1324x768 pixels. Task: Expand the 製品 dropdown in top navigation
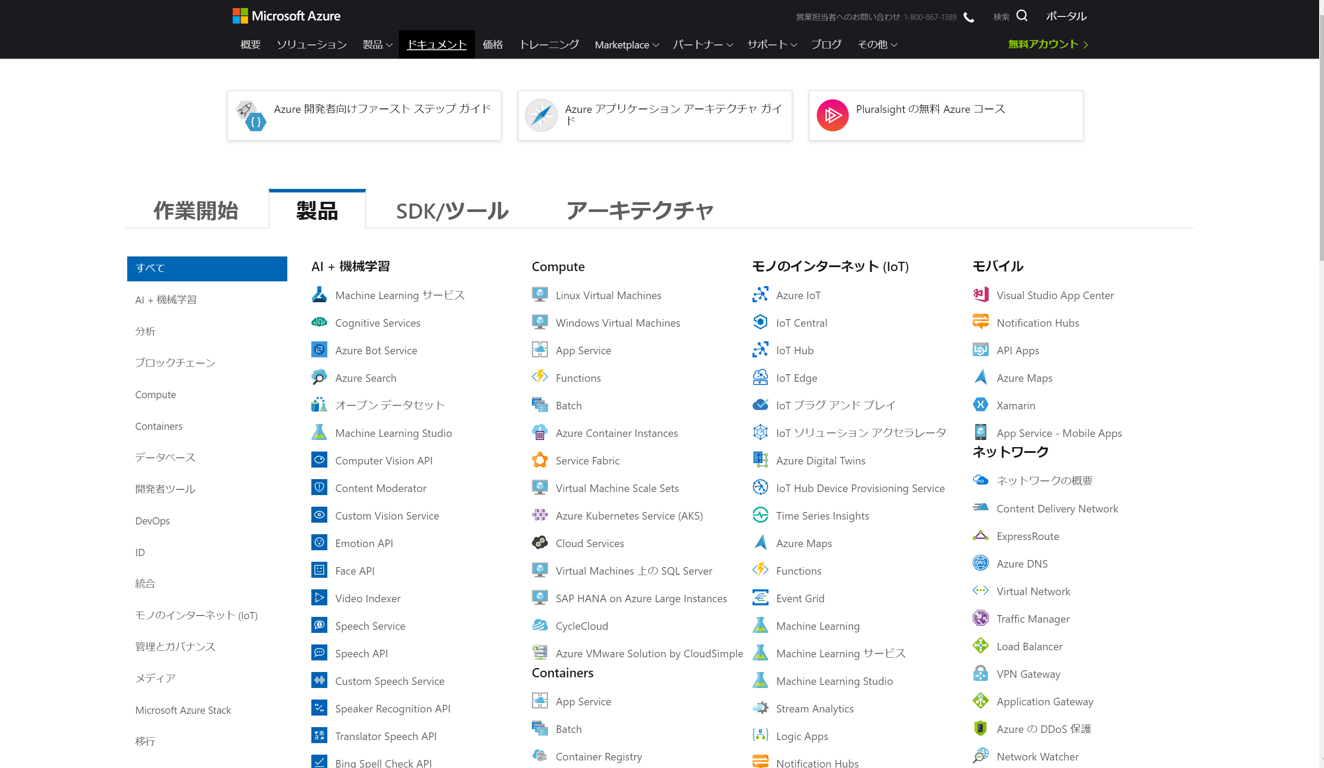[377, 44]
